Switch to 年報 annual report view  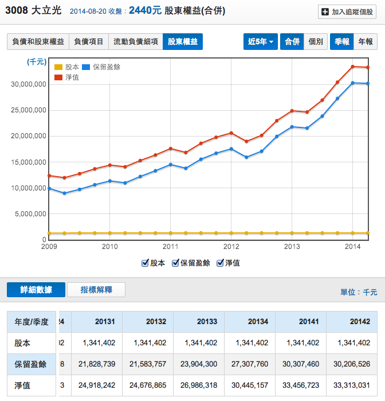pyautogui.click(x=365, y=42)
